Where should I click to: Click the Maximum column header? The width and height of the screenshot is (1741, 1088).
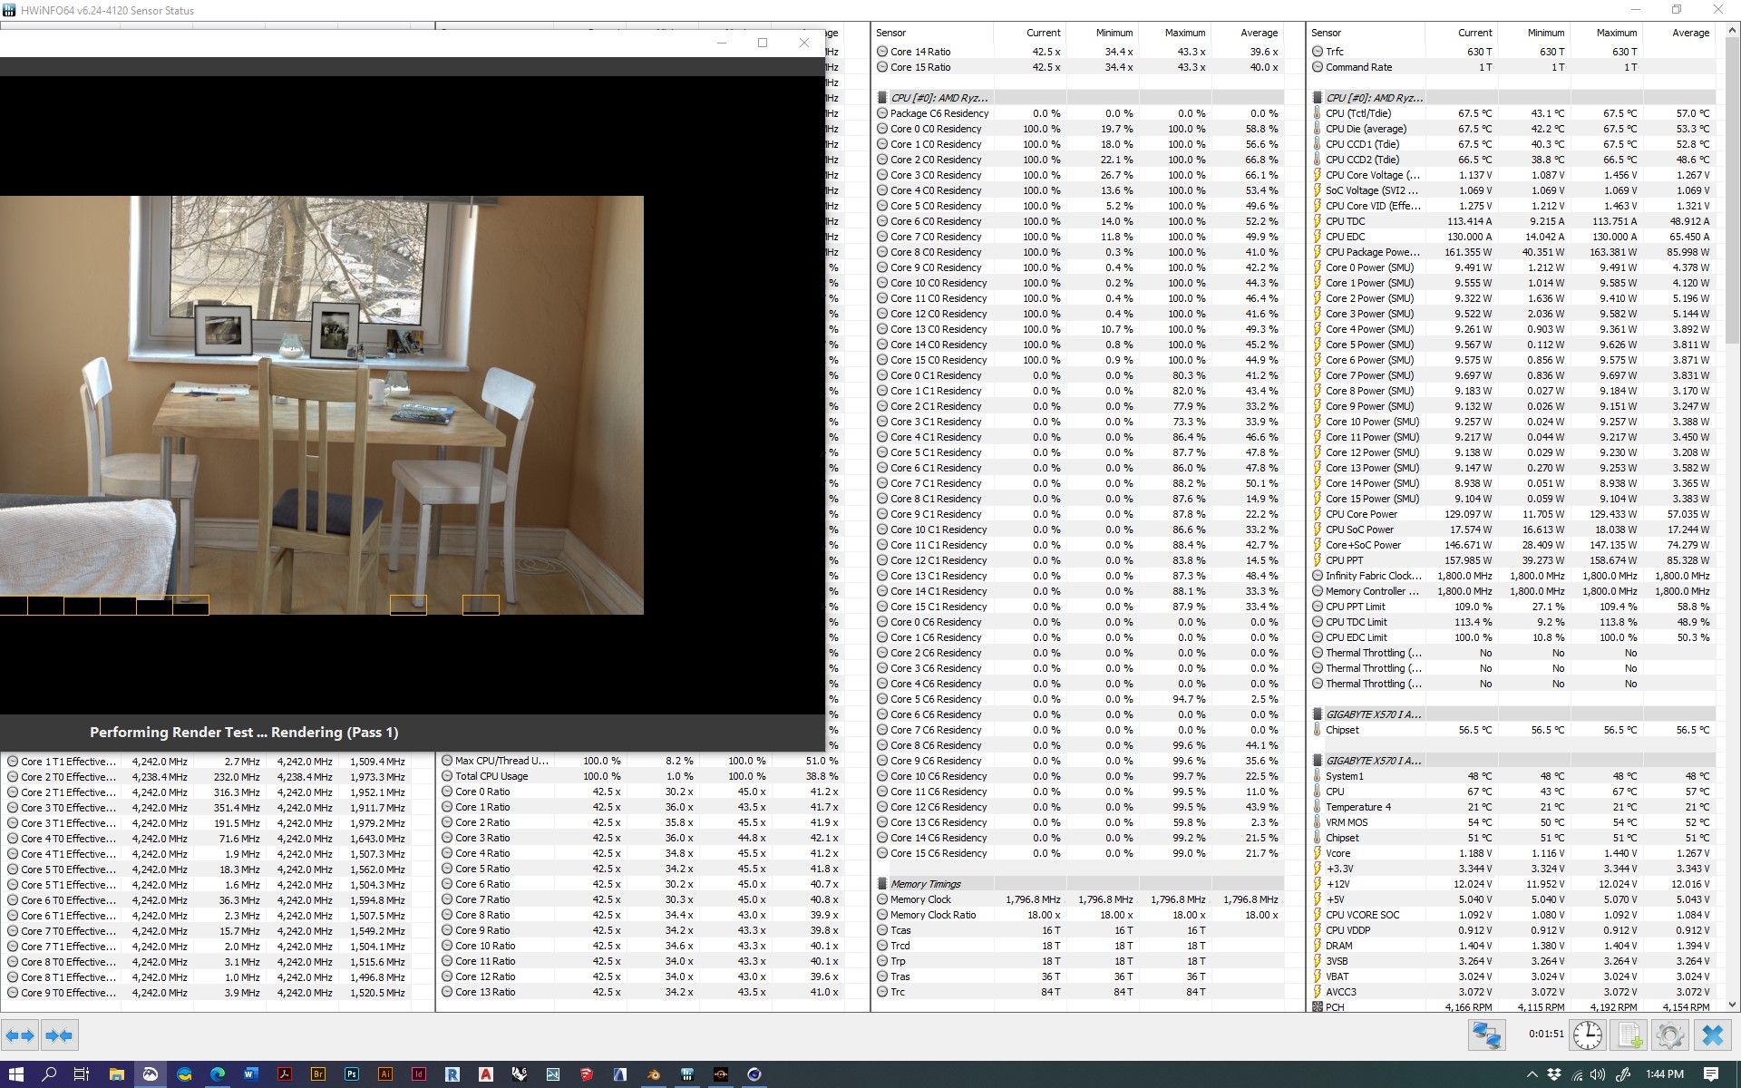[1185, 33]
